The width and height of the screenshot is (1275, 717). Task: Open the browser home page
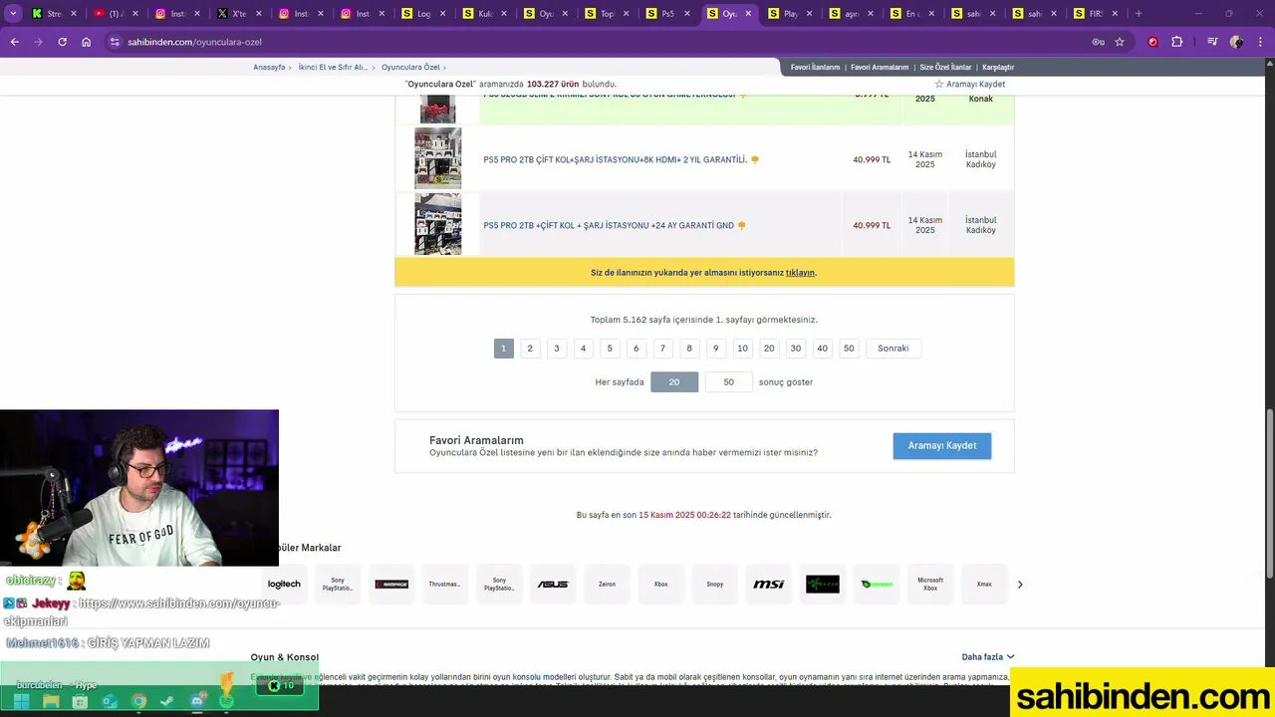pos(87,42)
